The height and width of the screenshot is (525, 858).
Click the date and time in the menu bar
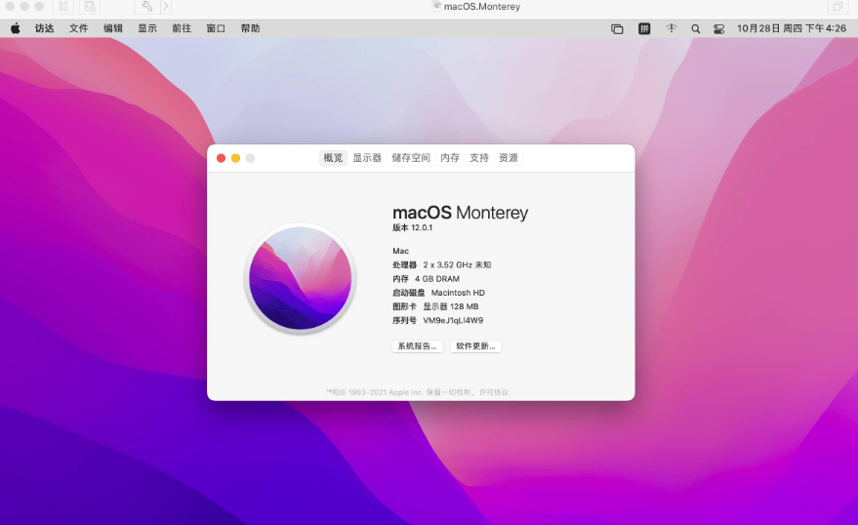pos(792,28)
